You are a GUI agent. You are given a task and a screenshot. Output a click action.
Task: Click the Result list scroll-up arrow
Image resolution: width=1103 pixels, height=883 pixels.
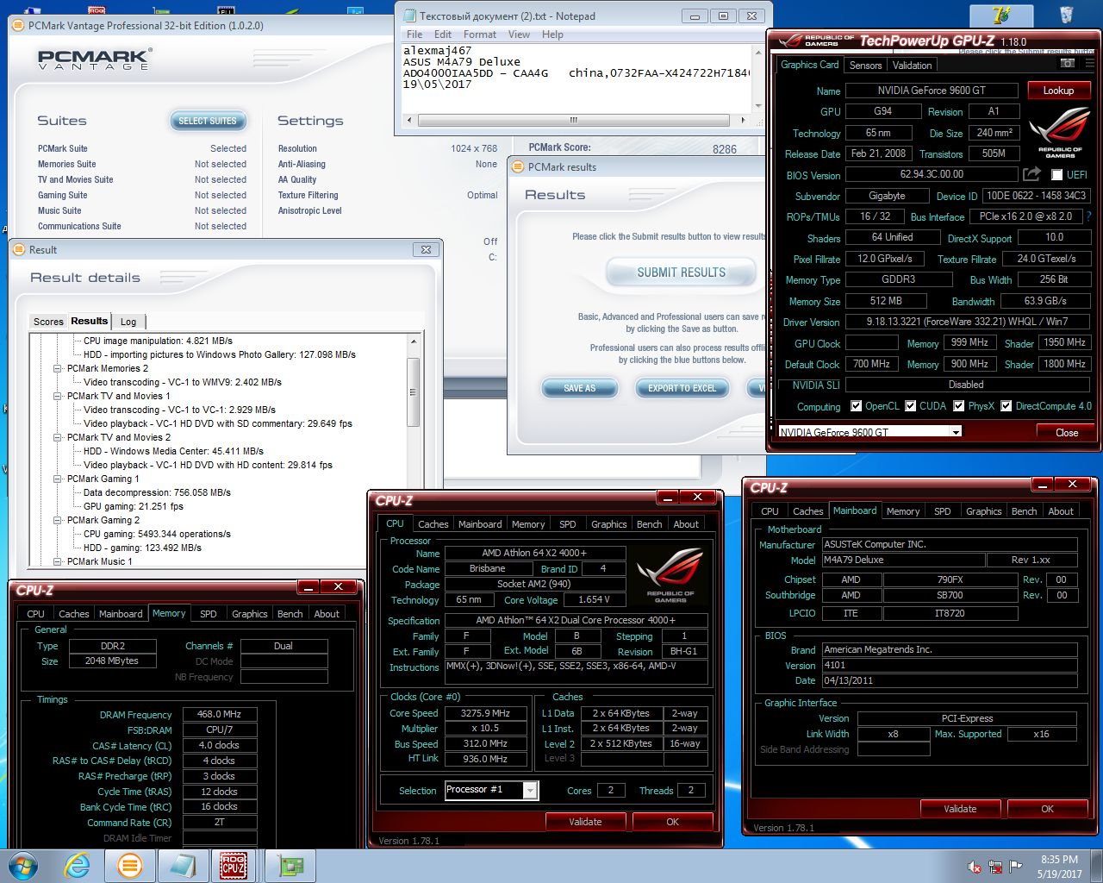click(414, 341)
